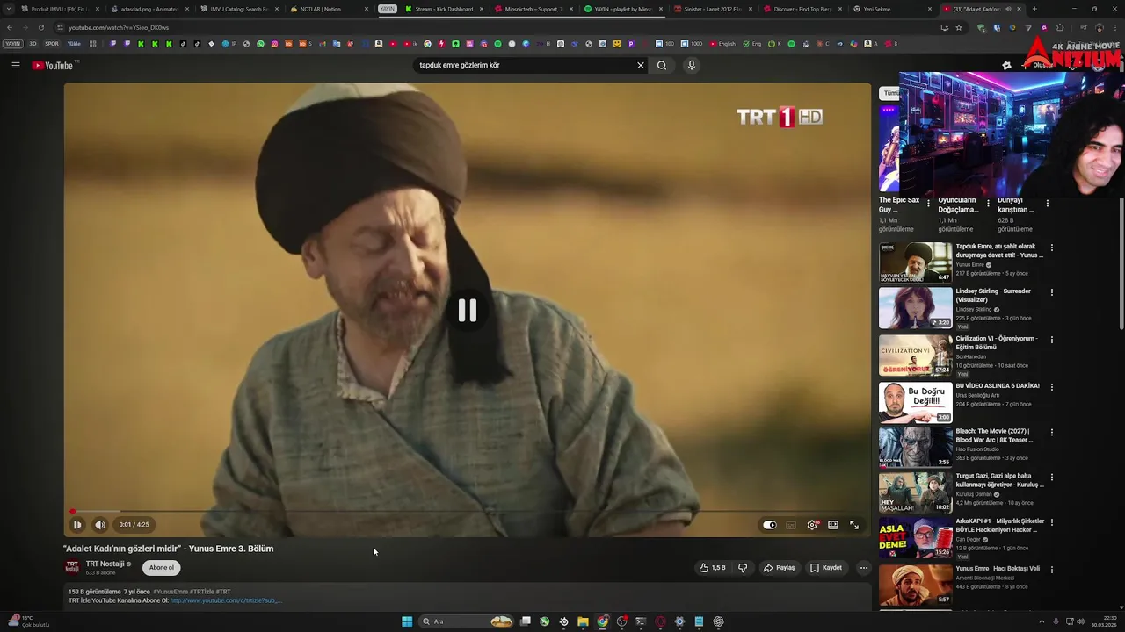
Task: Open File Explorer from the taskbar
Action: pos(583,621)
